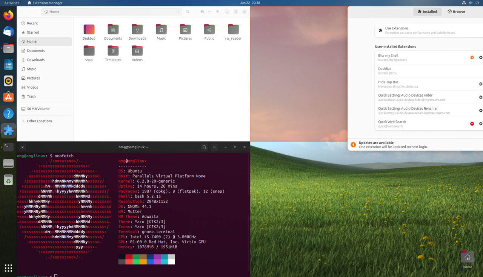
Task: Click the error icon on Quick Web Search
Action: click(472, 123)
